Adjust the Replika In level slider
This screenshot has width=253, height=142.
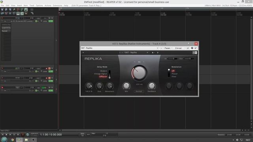172,59
